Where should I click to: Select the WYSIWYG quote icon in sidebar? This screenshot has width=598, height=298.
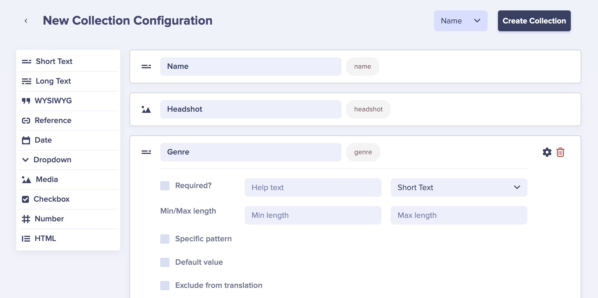coord(26,101)
